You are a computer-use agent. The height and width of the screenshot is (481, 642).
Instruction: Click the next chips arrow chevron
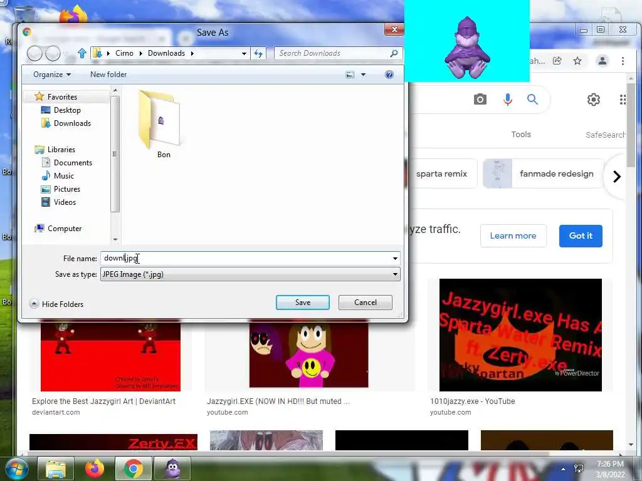[x=617, y=177]
